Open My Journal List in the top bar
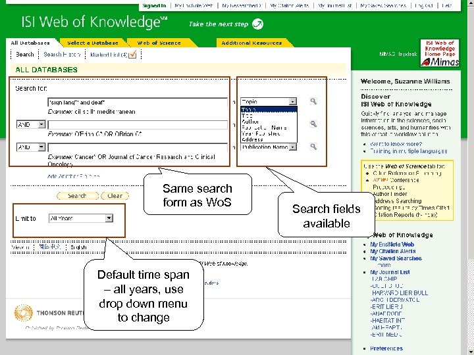The height and width of the screenshot is (355, 474). (334, 6)
